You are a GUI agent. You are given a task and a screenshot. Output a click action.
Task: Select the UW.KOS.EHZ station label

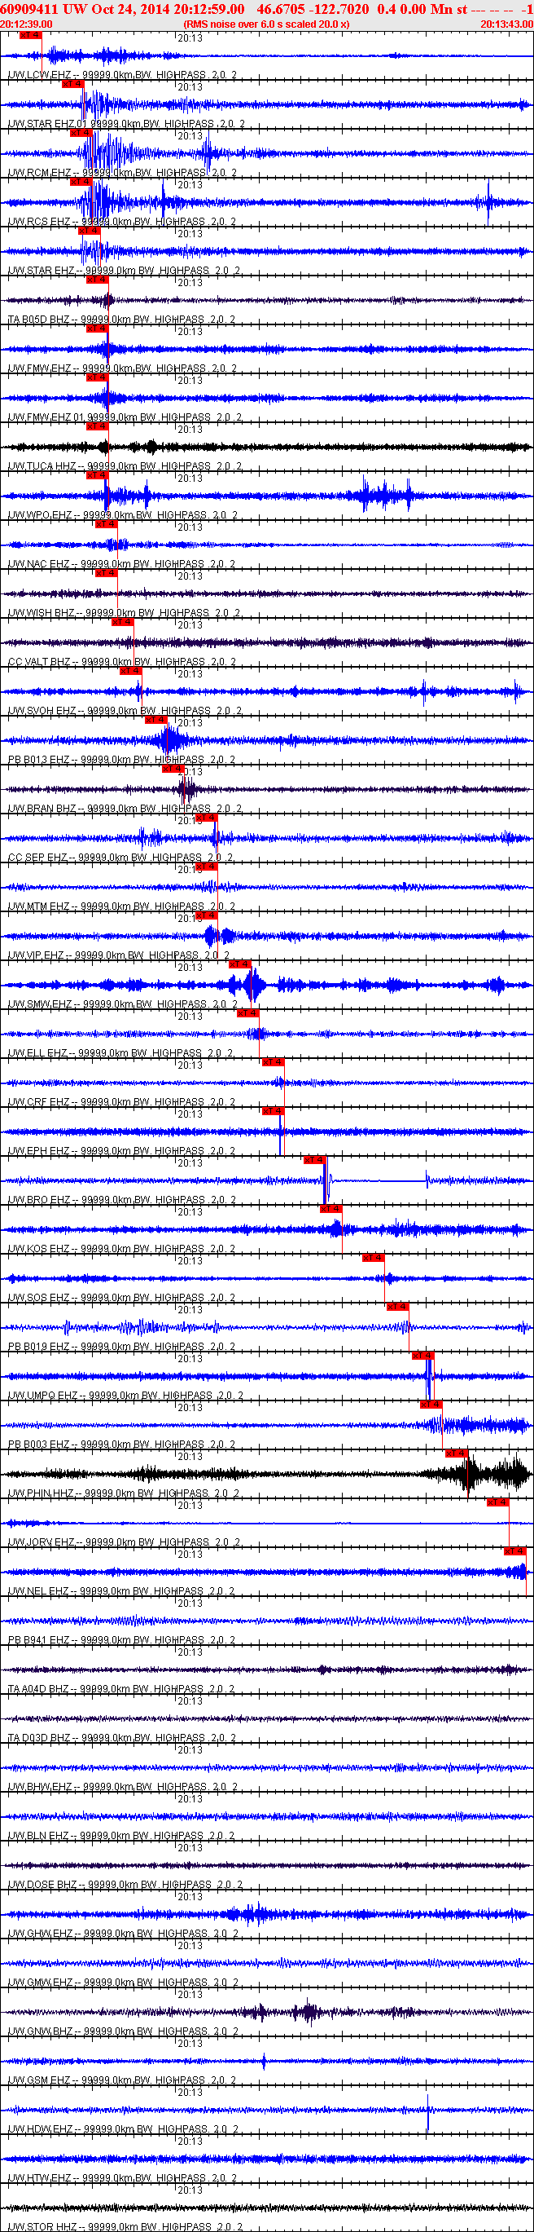point(122,1250)
